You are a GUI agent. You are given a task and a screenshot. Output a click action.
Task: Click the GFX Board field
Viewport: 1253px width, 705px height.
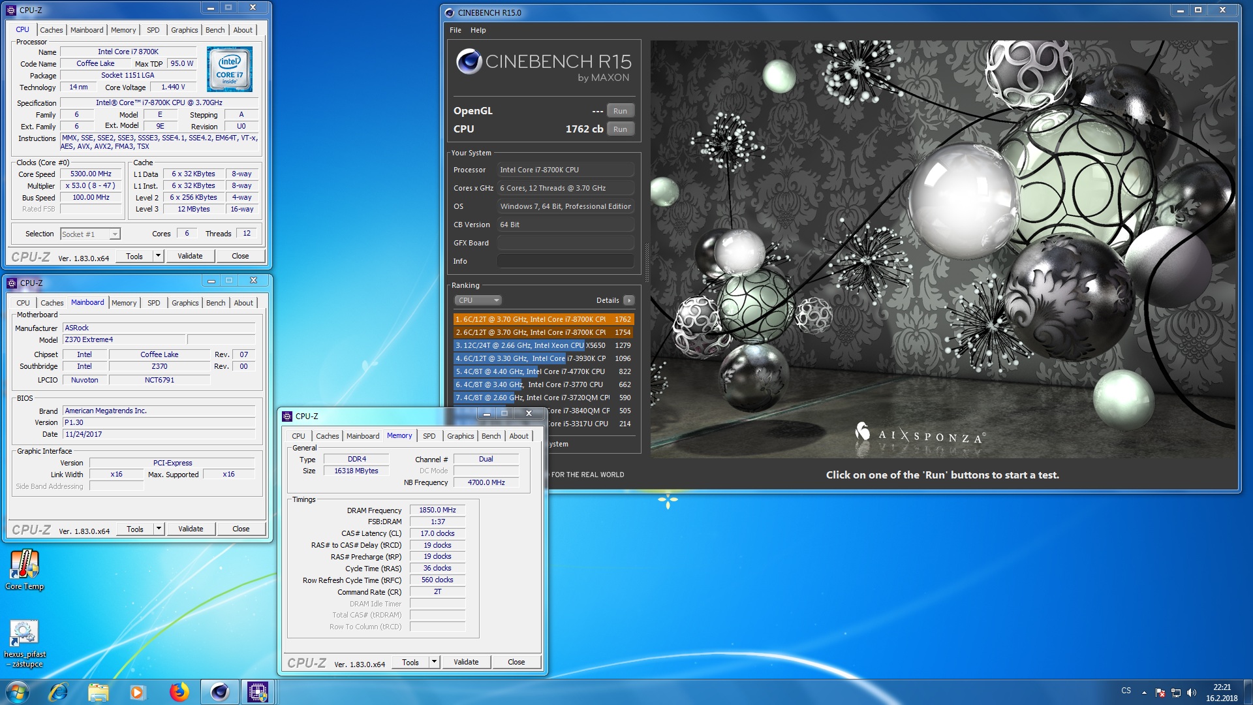point(566,243)
